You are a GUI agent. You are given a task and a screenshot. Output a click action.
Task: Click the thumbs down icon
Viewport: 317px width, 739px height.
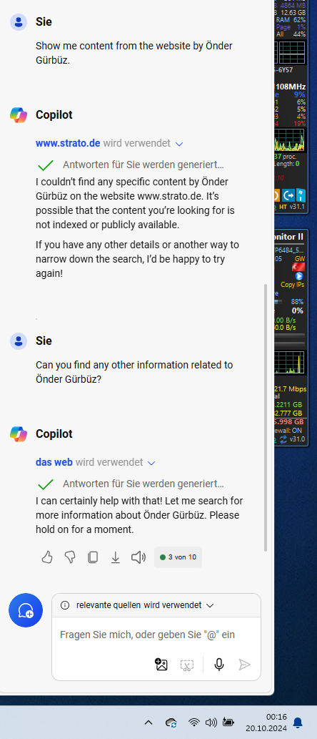tap(70, 557)
